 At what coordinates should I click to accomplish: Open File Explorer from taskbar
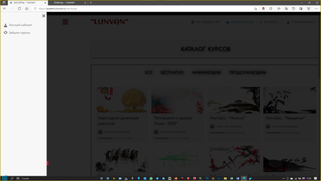[225, 178]
